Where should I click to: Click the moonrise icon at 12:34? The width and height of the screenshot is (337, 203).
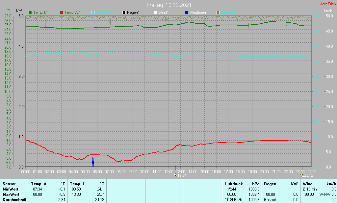(176, 175)
